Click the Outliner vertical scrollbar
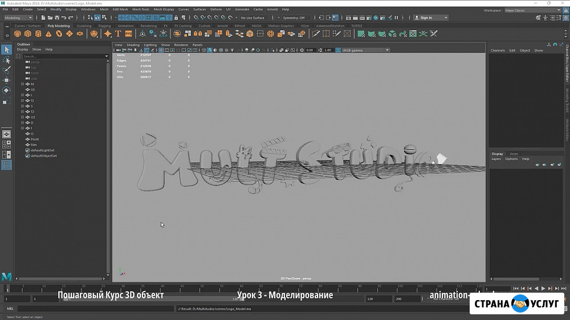The width and height of the screenshot is (570, 320). [108, 167]
